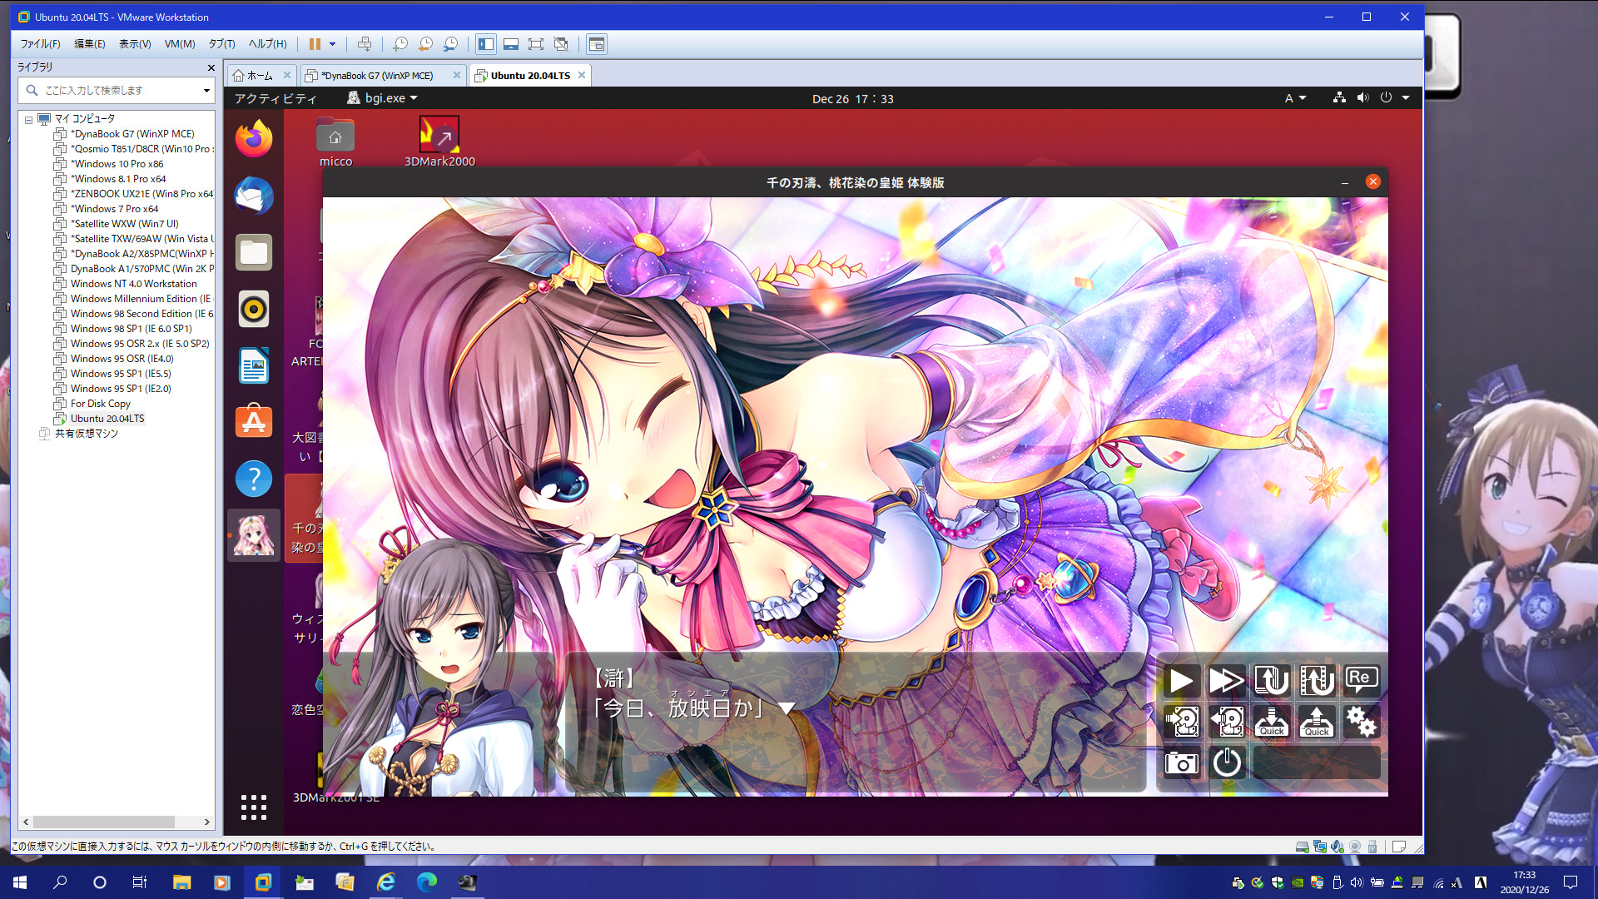Collapse the マイ コンピュータ tree node
Image resolution: width=1598 pixels, height=899 pixels.
tap(28, 119)
